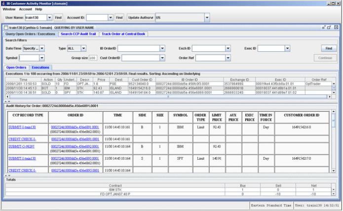Click collapse arrows above the Totals panel
This screenshot has height=211, width=343.
pyautogui.click(x=6, y=176)
